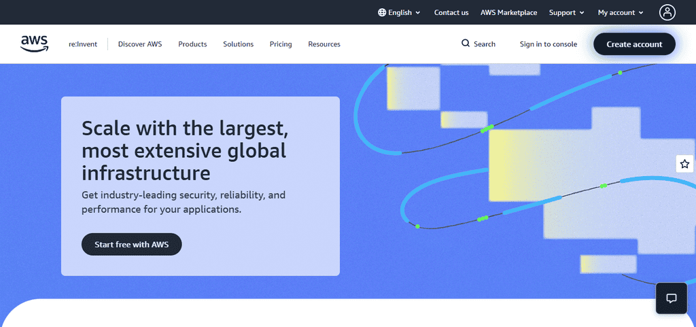Open the user profile avatar icon

pyautogui.click(x=667, y=12)
